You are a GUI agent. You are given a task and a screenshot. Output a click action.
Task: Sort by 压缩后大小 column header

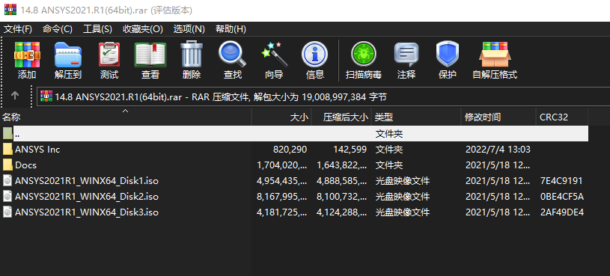(341, 117)
